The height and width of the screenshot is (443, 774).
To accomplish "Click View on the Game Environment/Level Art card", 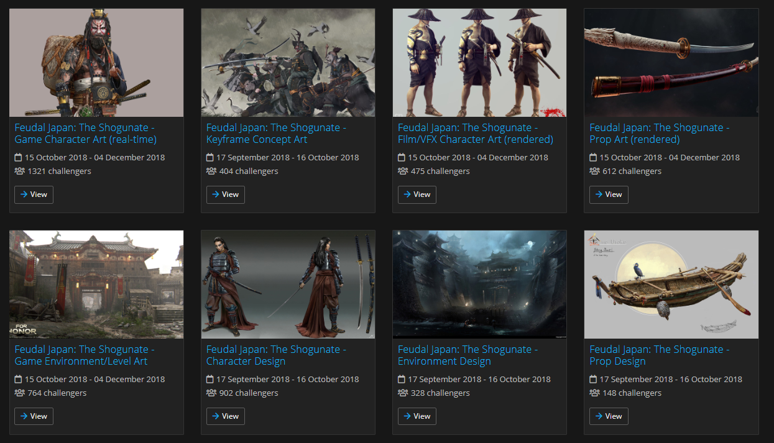I will pos(34,416).
